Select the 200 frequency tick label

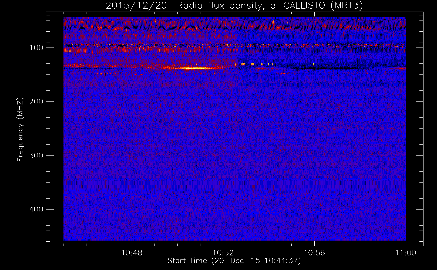[x=36, y=102]
